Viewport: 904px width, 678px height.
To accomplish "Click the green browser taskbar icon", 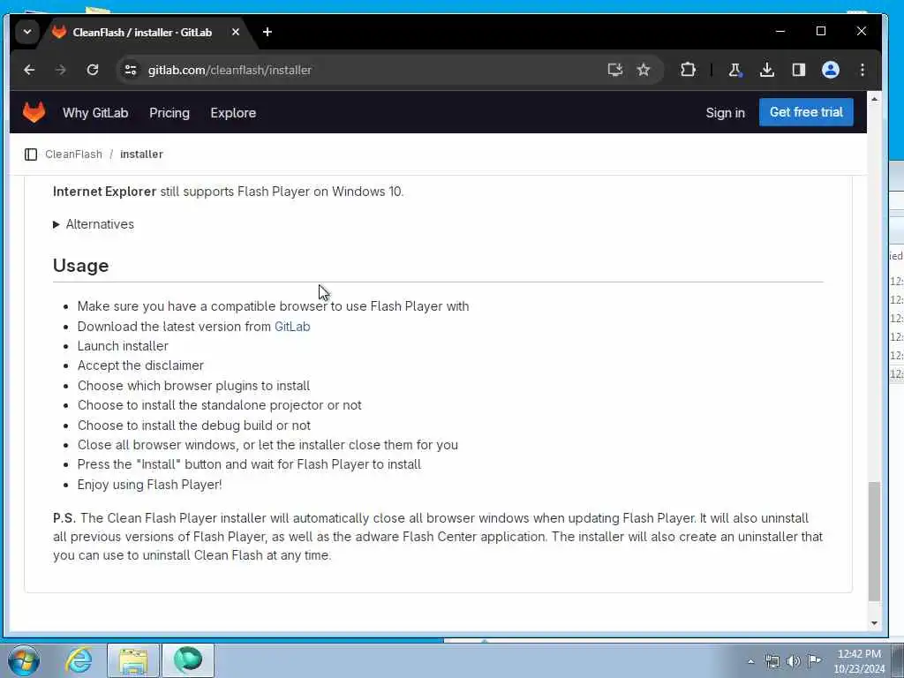I will click(x=188, y=660).
